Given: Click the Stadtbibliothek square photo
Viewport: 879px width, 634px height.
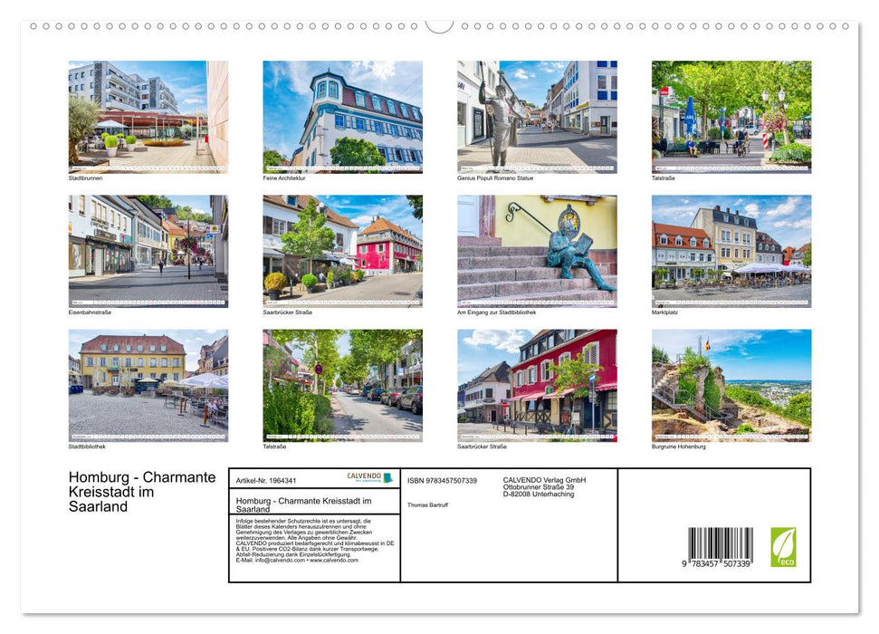Looking at the screenshot, I should 148,384.
